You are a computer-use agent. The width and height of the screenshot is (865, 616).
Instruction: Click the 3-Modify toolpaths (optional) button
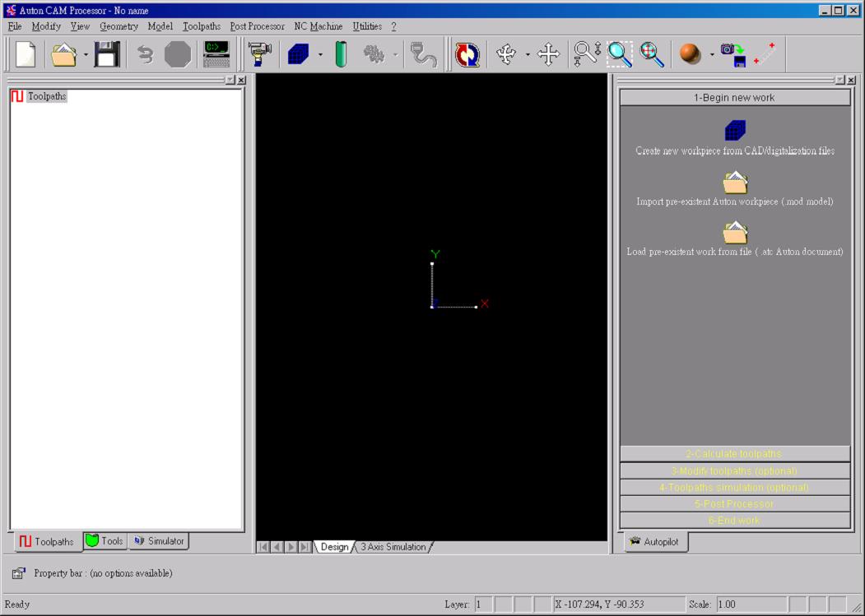pyautogui.click(x=735, y=471)
